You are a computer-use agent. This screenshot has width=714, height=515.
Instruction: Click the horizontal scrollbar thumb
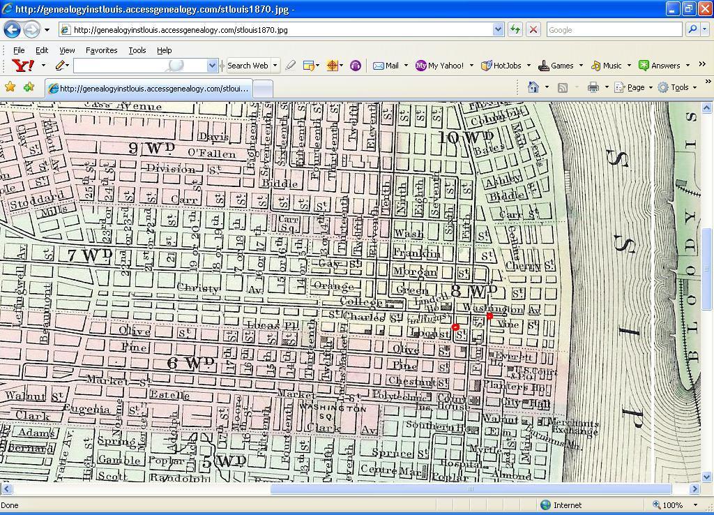tap(471, 488)
